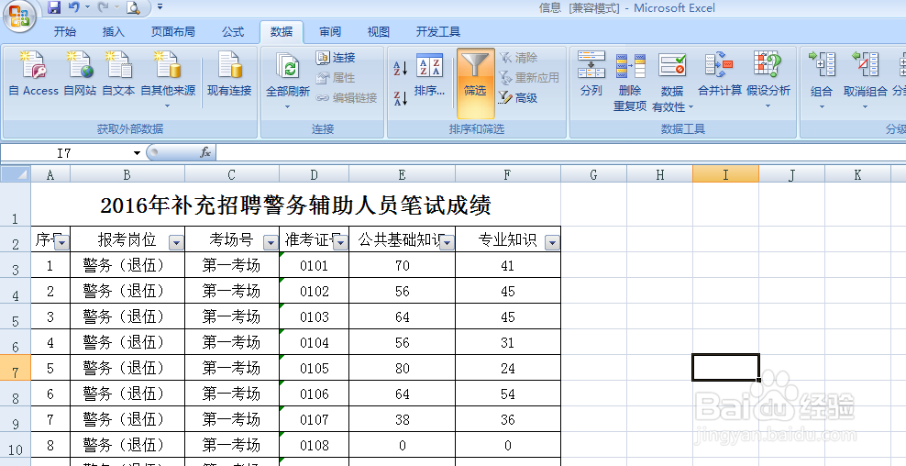906x466 pixels.
Task: Open 自其他来源 data sources menu
Action: pos(168,79)
